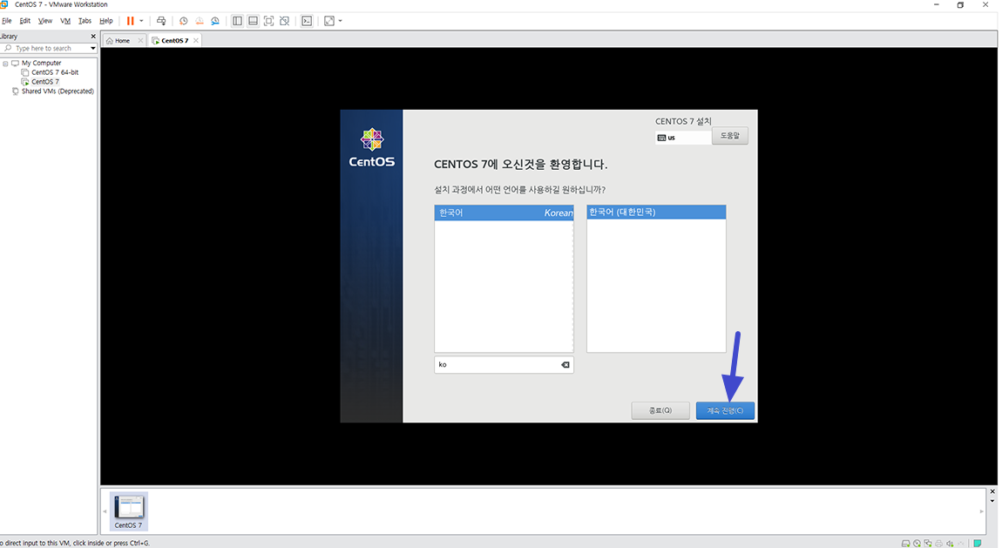Close the CentOS 7 tab
This screenshot has width=1002, height=548.
coord(195,40)
